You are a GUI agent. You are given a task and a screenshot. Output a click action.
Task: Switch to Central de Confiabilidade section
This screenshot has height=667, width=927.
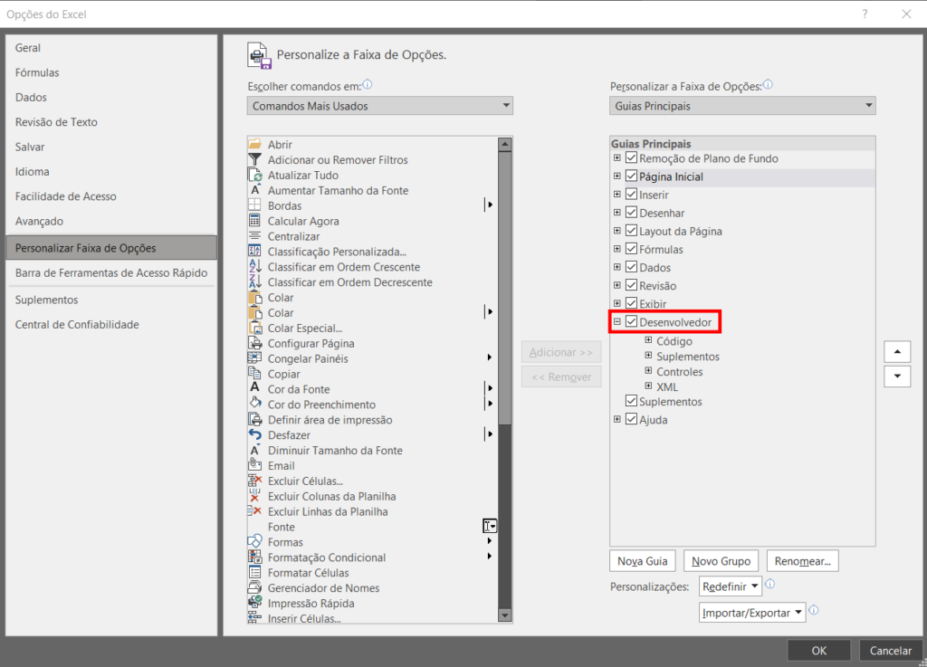point(77,325)
